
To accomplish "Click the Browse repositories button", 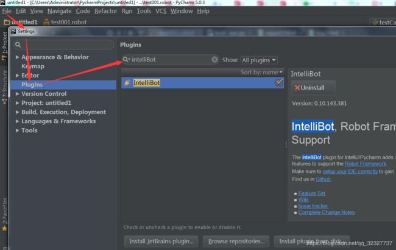I will click(x=236, y=241).
